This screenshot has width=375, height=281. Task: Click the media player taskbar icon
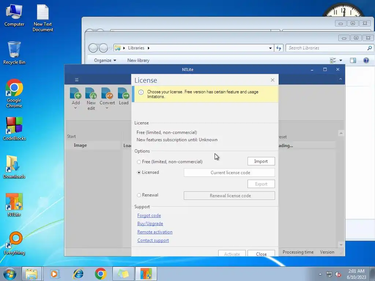[55, 274]
